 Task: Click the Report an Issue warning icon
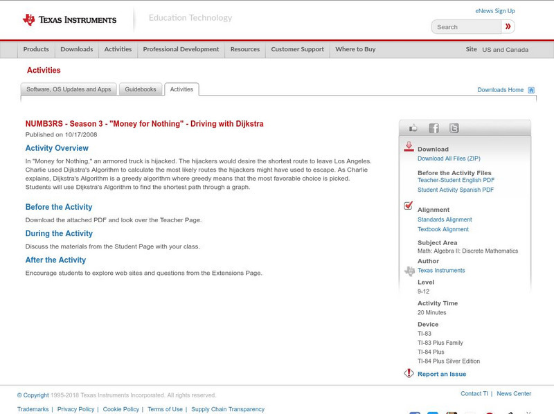[x=409, y=373]
